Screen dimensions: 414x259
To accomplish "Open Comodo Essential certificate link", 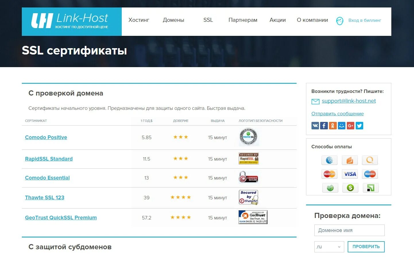I will [x=47, y=178].
